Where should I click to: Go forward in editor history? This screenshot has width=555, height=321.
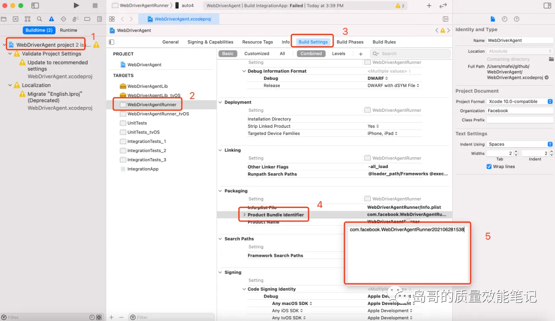point(131,19)
